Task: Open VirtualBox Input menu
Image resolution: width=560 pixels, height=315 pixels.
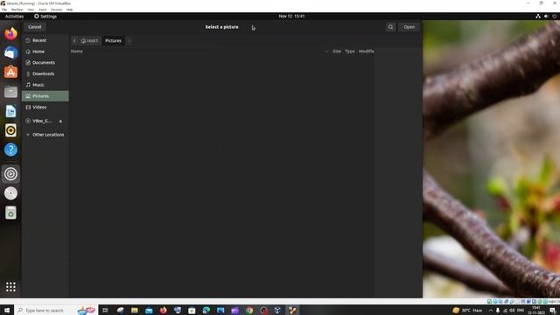Action: (x=43, y=10)
